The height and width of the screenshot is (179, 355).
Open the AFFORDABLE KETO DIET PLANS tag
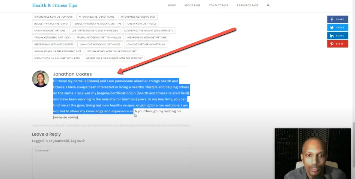click(97, 16)
